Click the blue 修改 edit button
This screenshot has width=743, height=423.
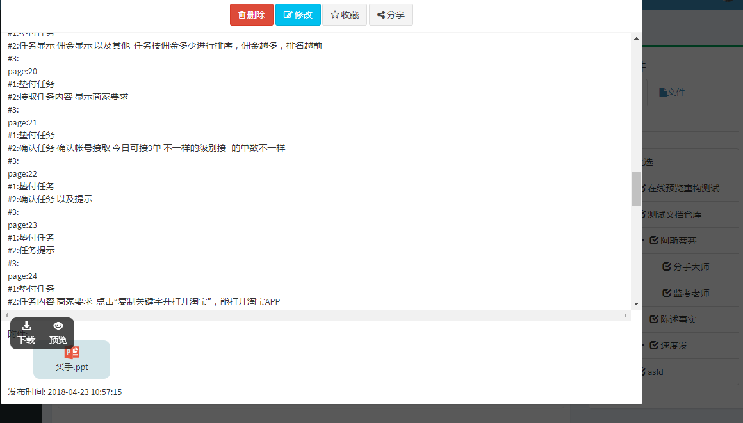[x=298, y=15]
